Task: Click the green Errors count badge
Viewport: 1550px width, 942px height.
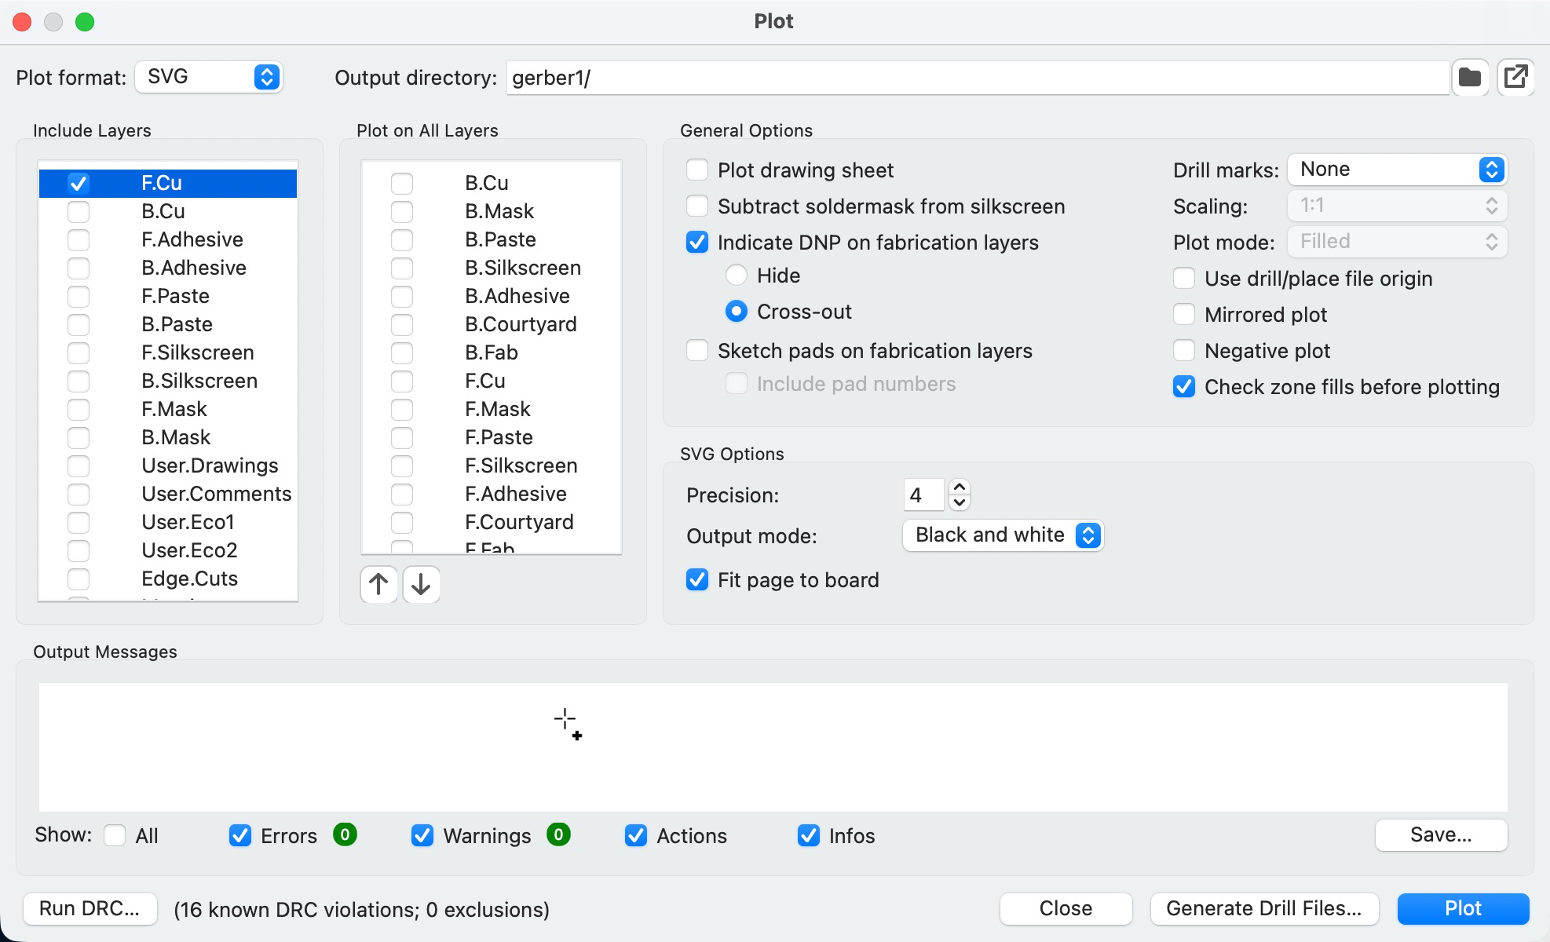Action: 345,834
